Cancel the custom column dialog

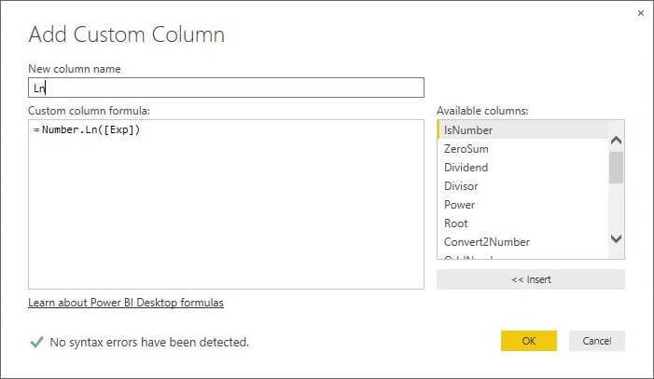[596, 341]
